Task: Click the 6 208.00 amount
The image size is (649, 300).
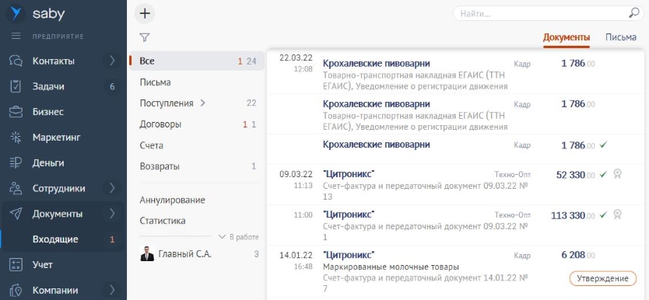Action: pyautogui.click(x=578, y=255)
